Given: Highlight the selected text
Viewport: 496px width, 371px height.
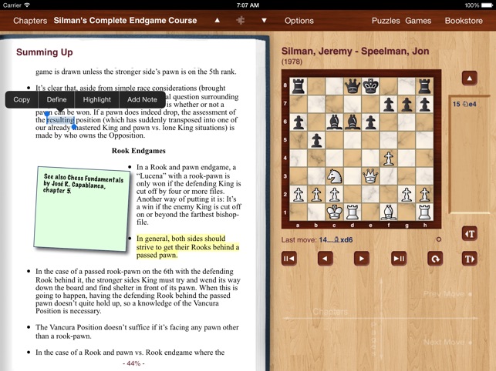Looking at the screenshot, I should (96, 99).
